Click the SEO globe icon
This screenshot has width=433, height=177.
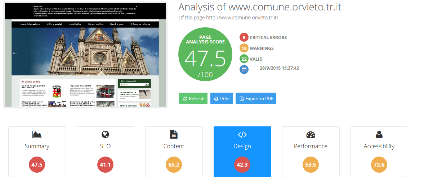pos(105,135)
